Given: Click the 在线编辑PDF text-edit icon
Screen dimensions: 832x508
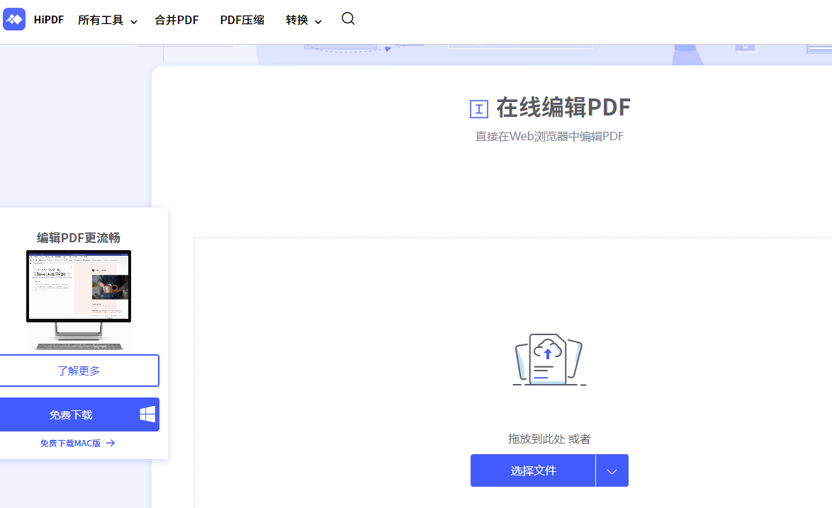Looking at the screenshot, I should point(479,108).
